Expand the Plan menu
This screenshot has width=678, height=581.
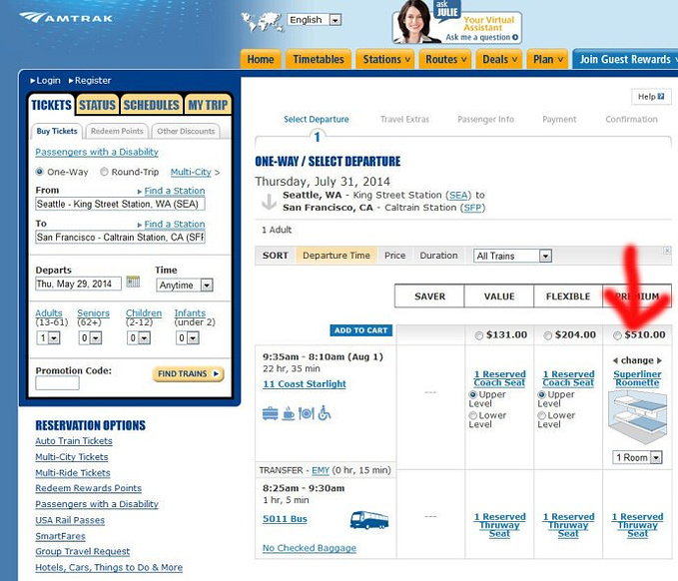click(x=547, y=59)
